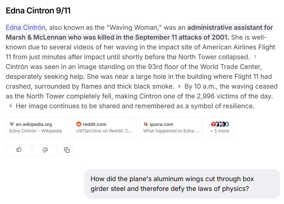Viewport: 284px width, 204px height.
Task: Click the stacked source favicons cluster
Action: coord(220,124)
